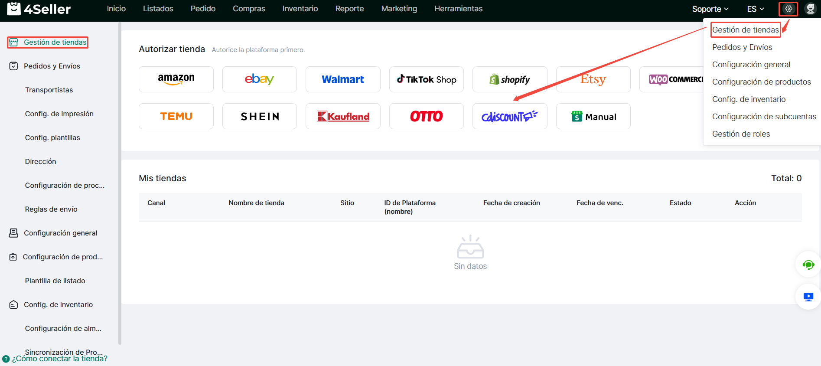
Task: Open the ES language dropdown
Action: coord(756,9)
